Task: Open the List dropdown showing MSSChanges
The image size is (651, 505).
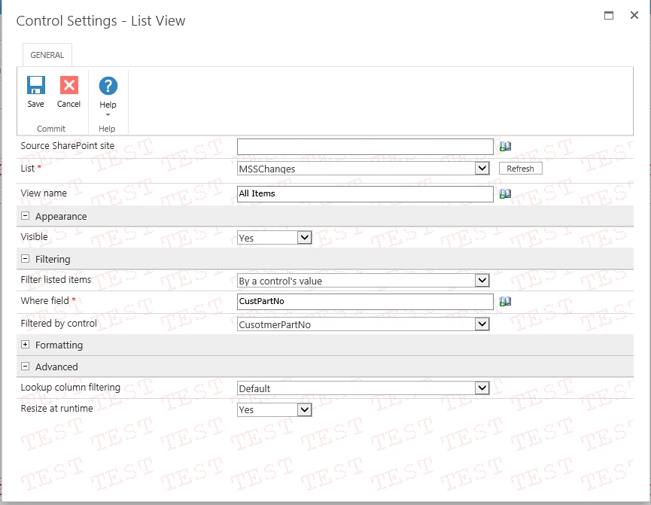Action: pyautogui.click(x=364, y=169)
